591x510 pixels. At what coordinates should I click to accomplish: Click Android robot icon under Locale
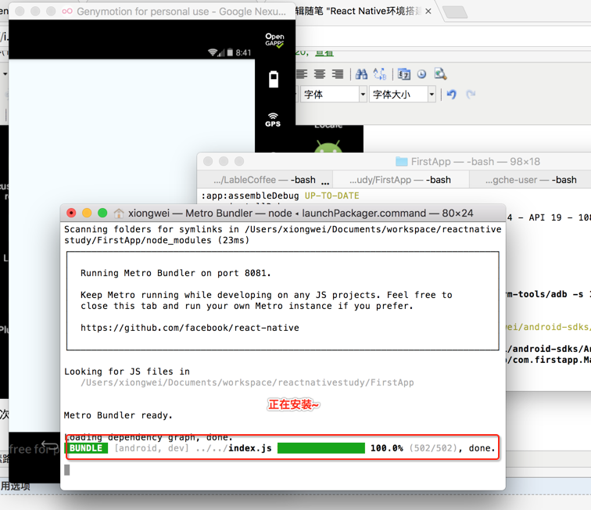[328, 146]
